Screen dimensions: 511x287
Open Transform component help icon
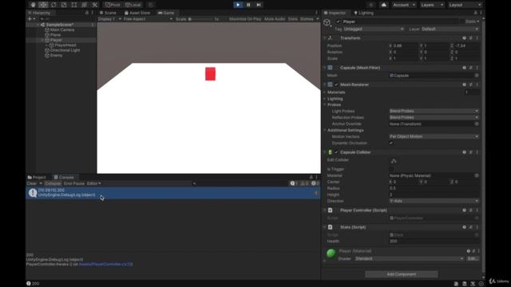[464, 38]
